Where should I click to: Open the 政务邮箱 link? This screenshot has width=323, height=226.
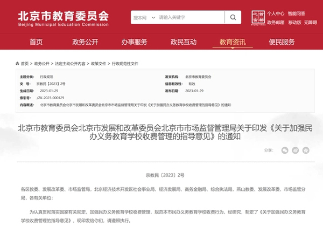point(276,23)
